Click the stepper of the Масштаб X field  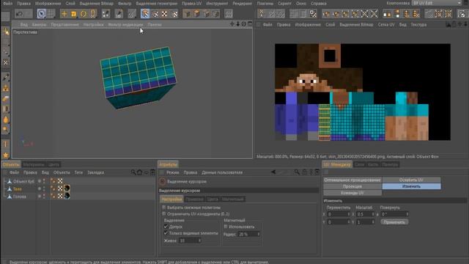(x=373, y=214)
